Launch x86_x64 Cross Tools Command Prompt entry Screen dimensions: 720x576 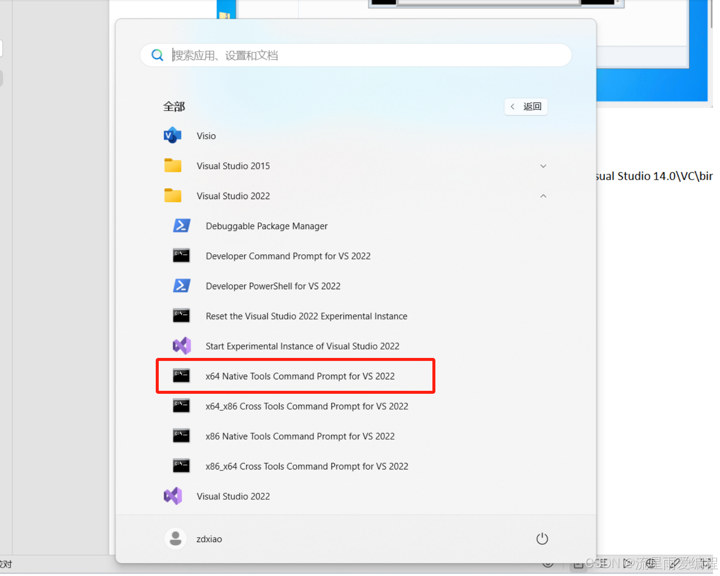click(x=307, y=466)
